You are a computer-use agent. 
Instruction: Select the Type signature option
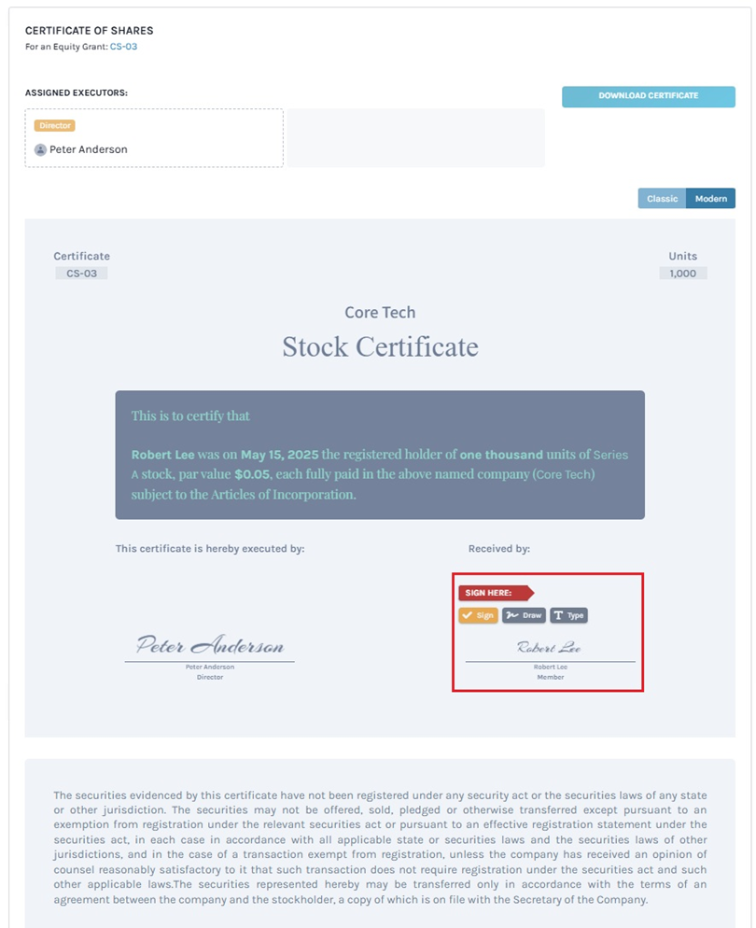click(568, 615)
